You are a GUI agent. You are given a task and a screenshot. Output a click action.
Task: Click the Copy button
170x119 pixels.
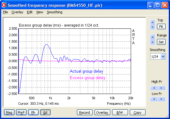tap(138, 113)
